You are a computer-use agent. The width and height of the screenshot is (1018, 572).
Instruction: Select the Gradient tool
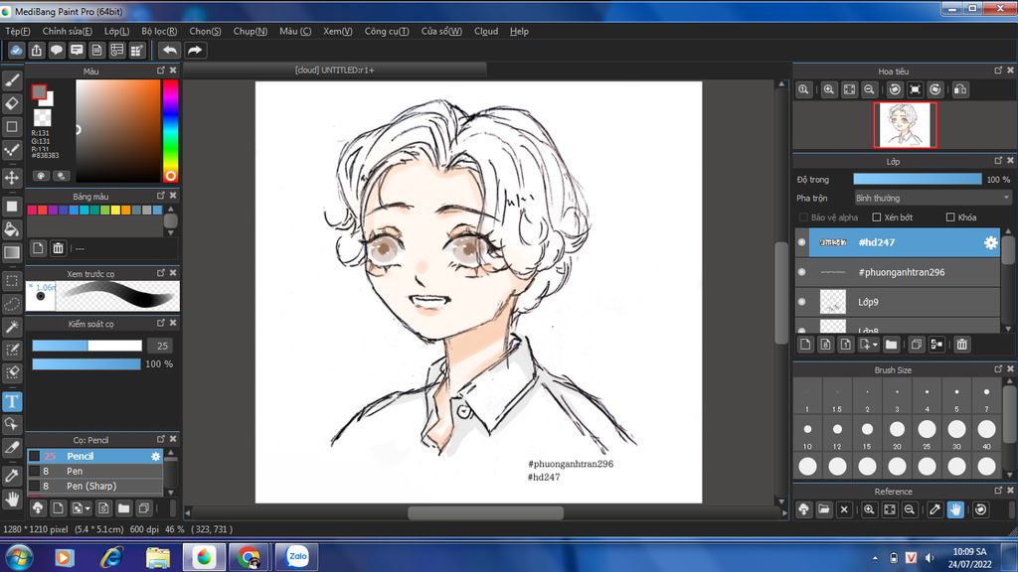(x=12, y=252)
